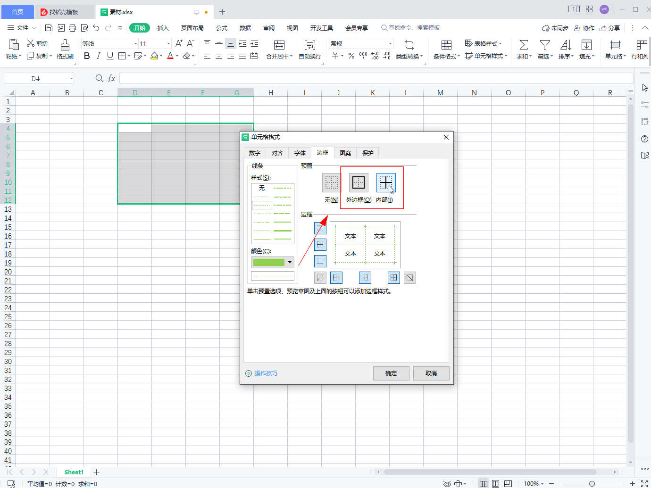Click the 确定 button in dialog

391,373
